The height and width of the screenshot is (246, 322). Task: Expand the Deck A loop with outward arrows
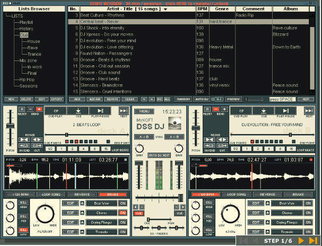pos(37,140)
